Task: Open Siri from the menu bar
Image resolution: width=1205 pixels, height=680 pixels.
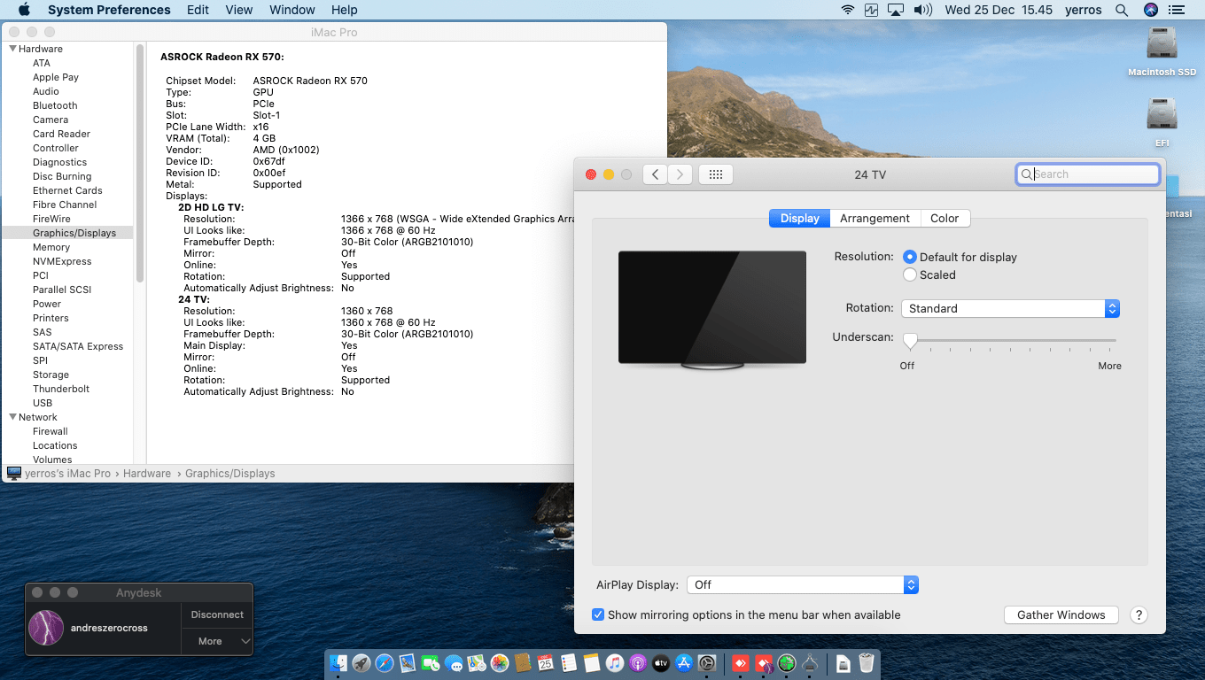Action: [1151, 10]
